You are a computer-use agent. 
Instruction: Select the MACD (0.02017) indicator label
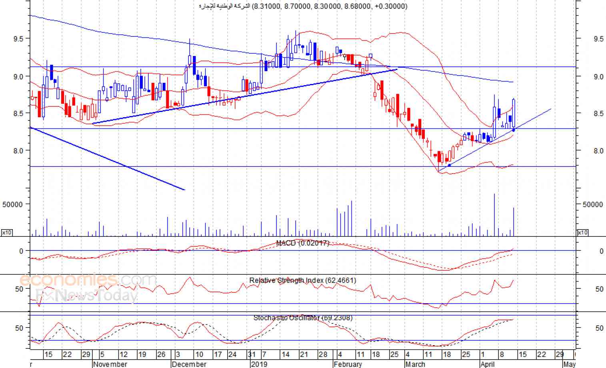(x=302, y=243)
